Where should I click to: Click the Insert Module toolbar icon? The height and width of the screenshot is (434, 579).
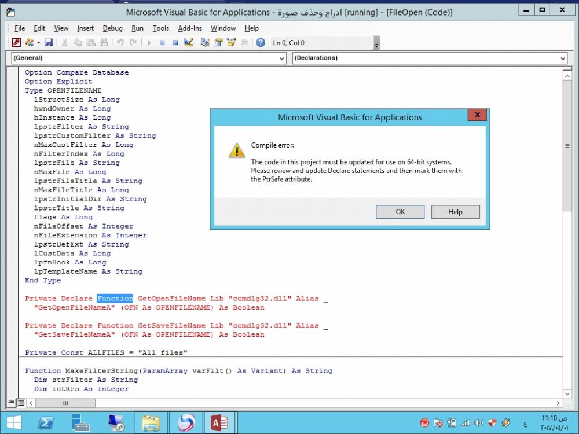click(29, 42)
